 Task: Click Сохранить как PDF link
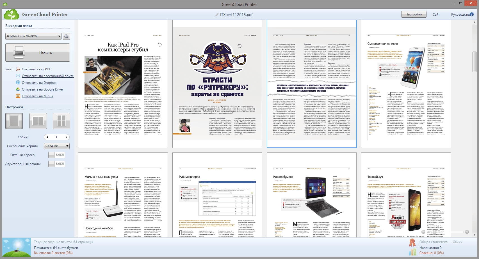(x=36, y=69)
